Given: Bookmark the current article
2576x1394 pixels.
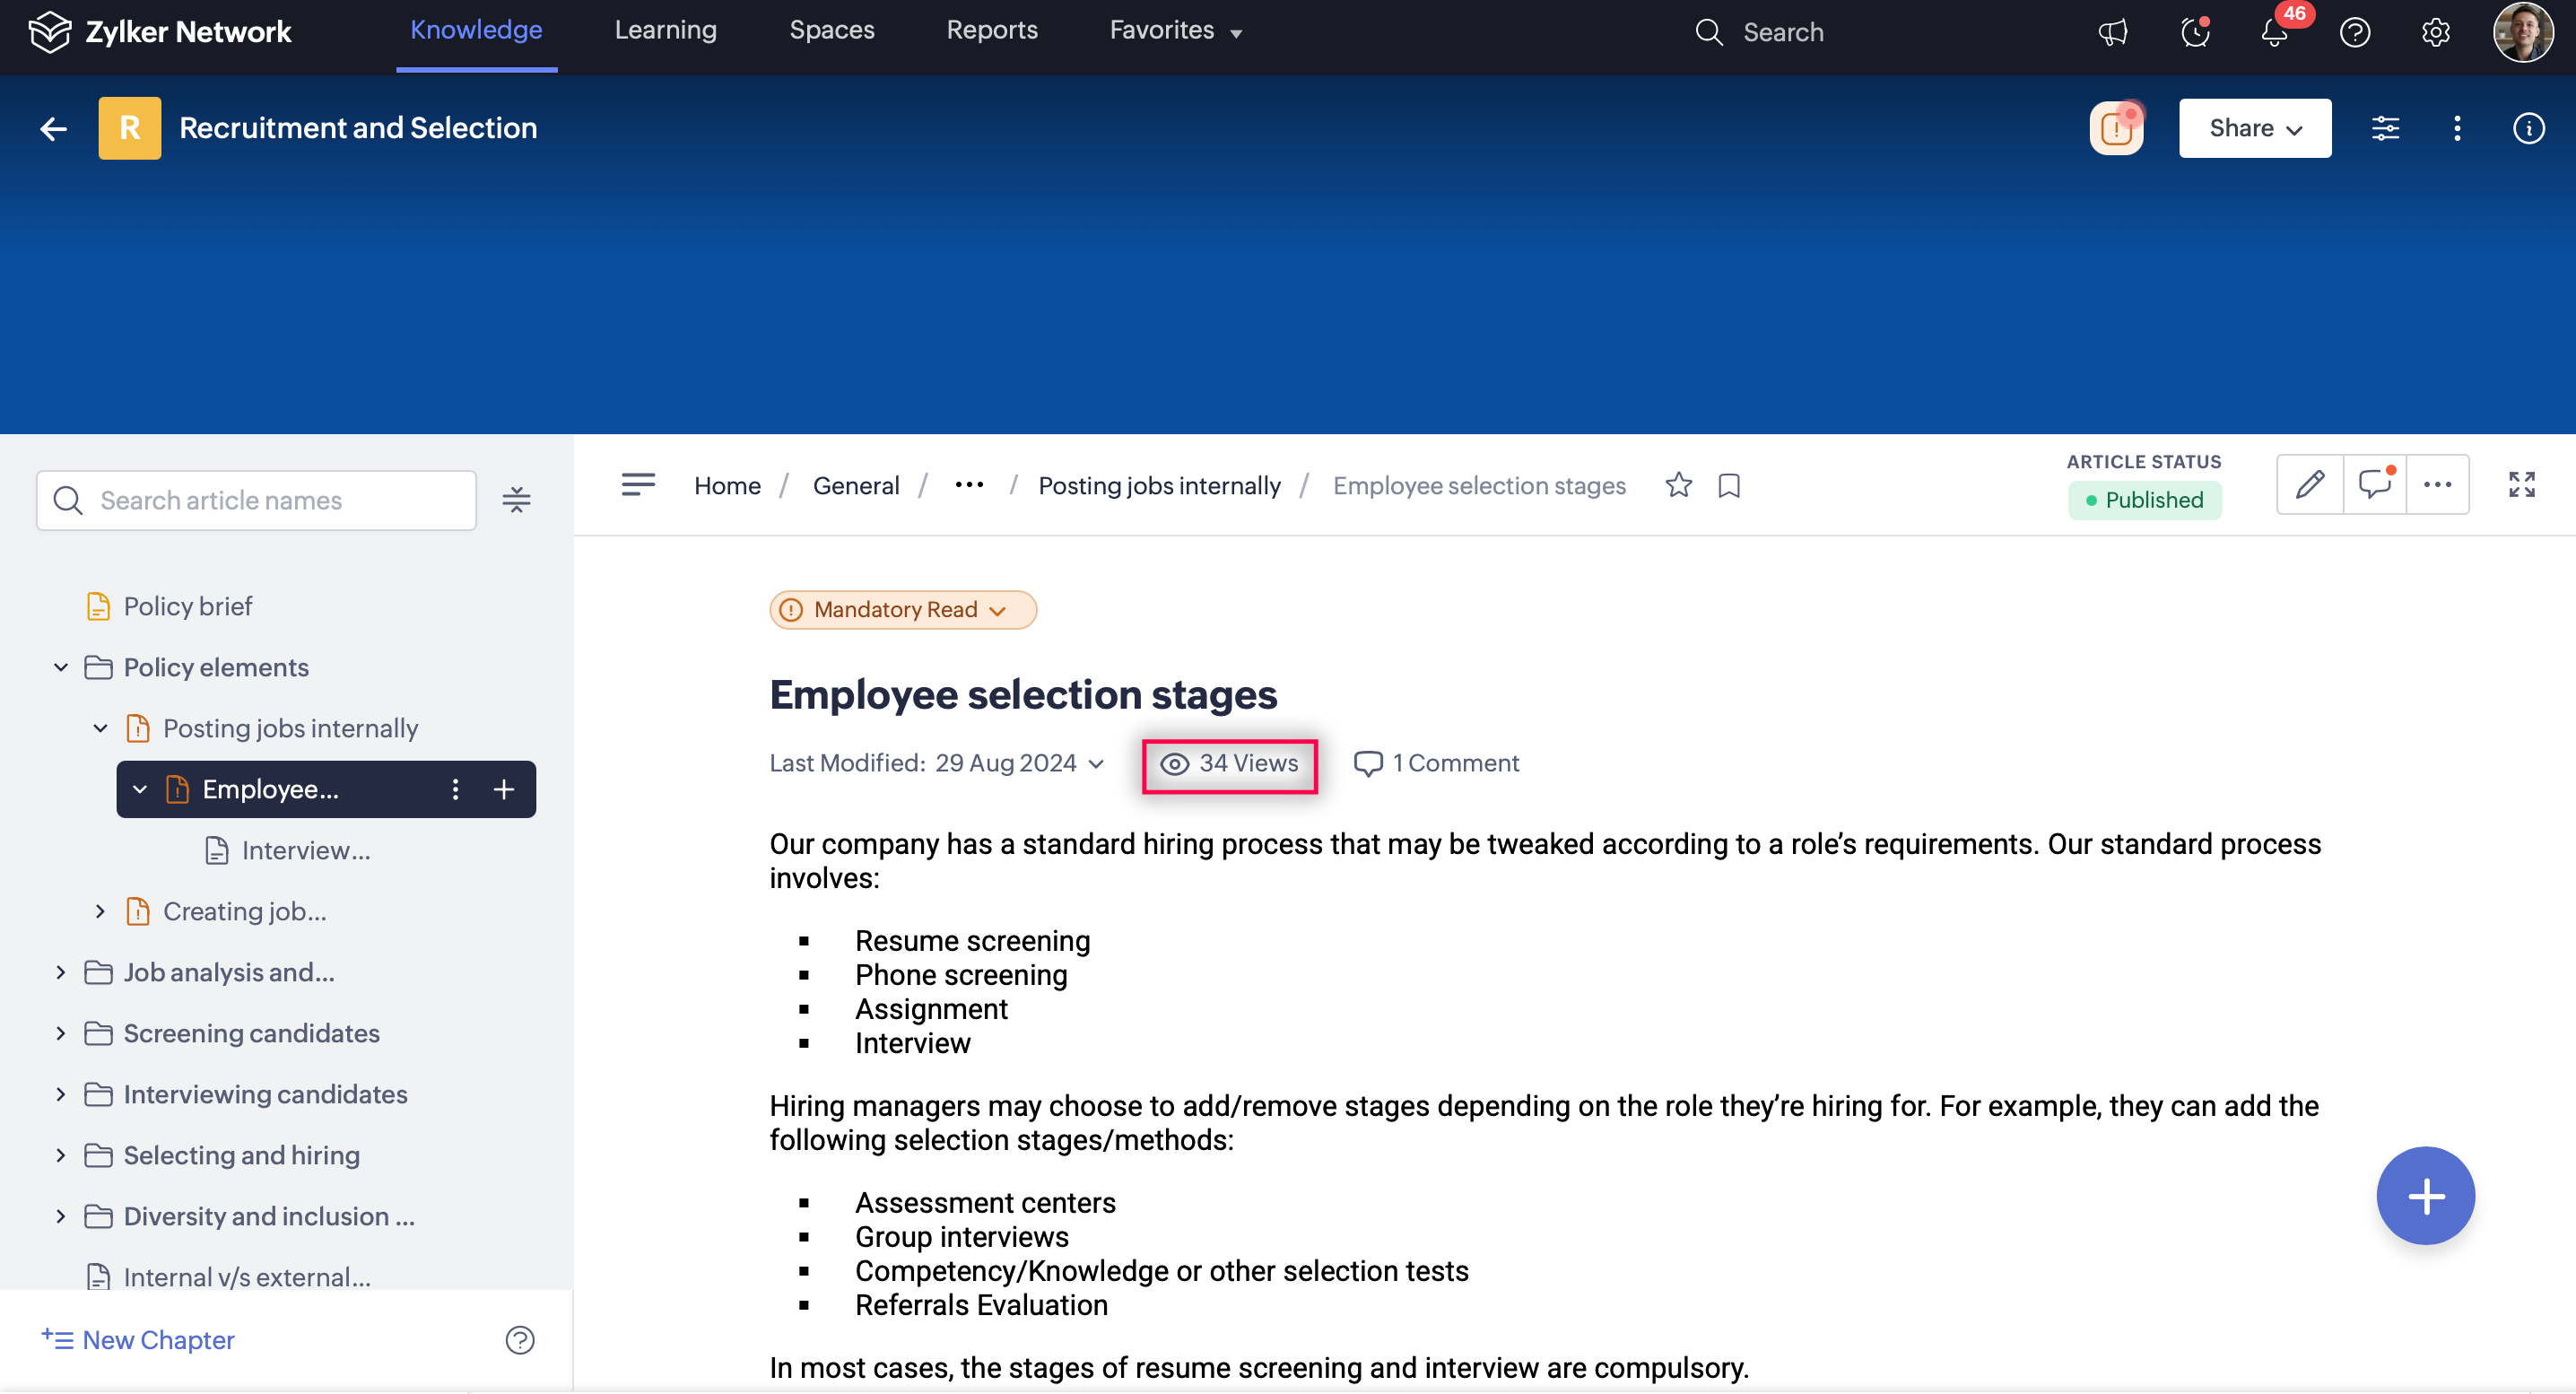Looking at the screenshot, I should (x=1729, y=485).
